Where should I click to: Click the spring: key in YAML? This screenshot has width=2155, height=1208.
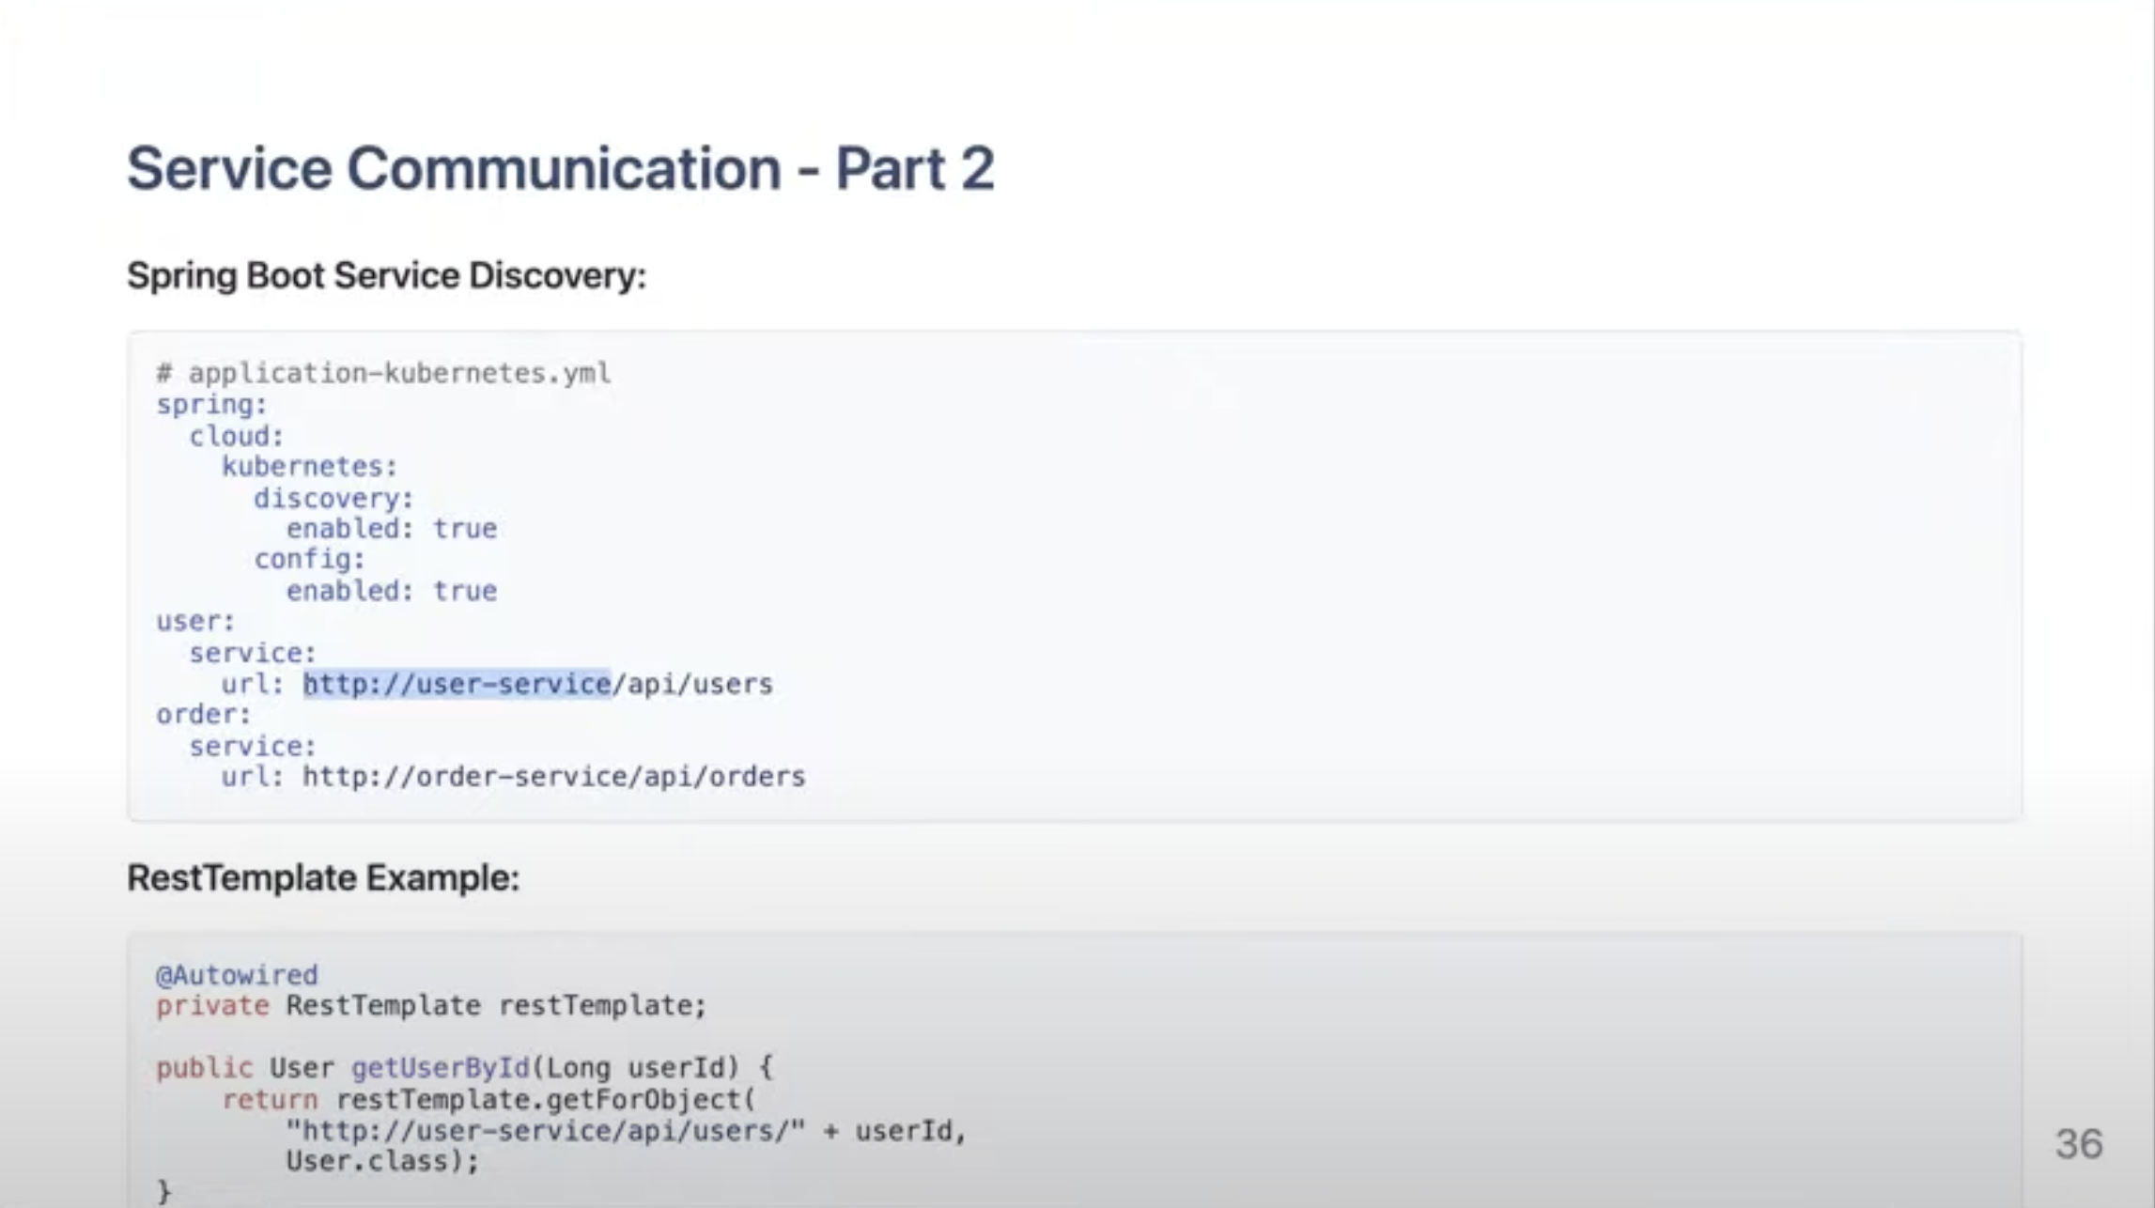(x=211, y=405)
